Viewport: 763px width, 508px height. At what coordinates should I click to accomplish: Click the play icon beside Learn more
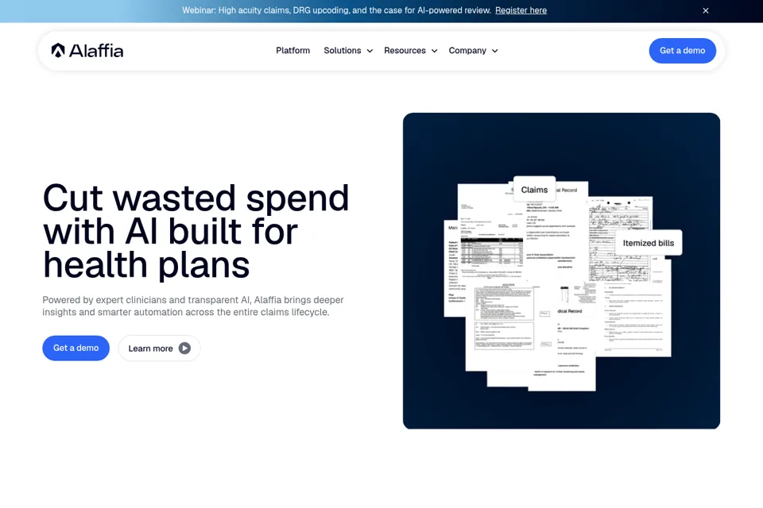pyautogui.click(x=184, y=348)
